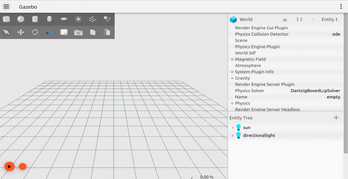Viewport: 348px width, 179px height.
Task: Click the DantzigBoxedLcpSolver value
Action: pos(315,91)
